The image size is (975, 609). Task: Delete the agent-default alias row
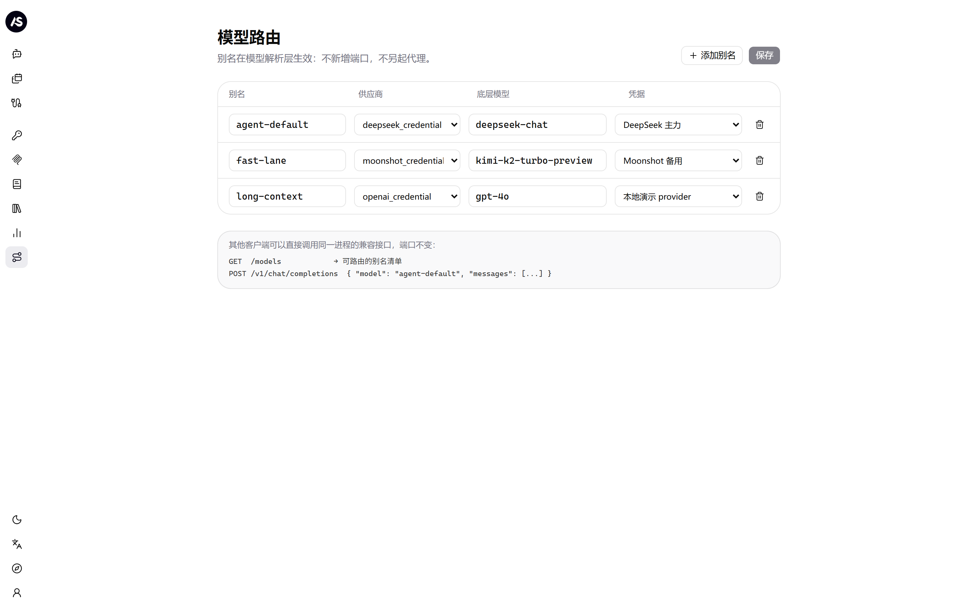(x=759, y=125)
